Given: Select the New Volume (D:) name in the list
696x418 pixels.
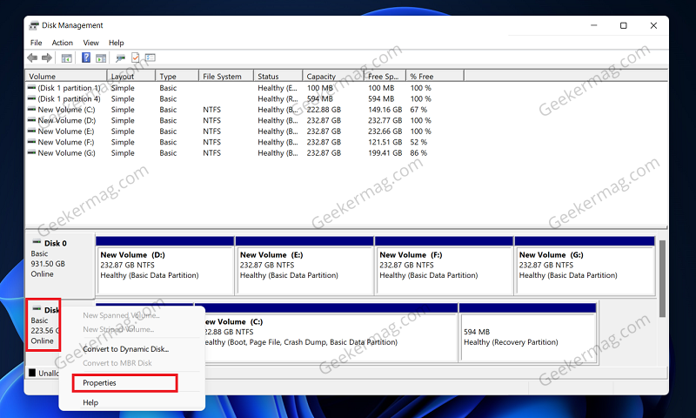Looking at the screenshot, I should pos(67,120).
